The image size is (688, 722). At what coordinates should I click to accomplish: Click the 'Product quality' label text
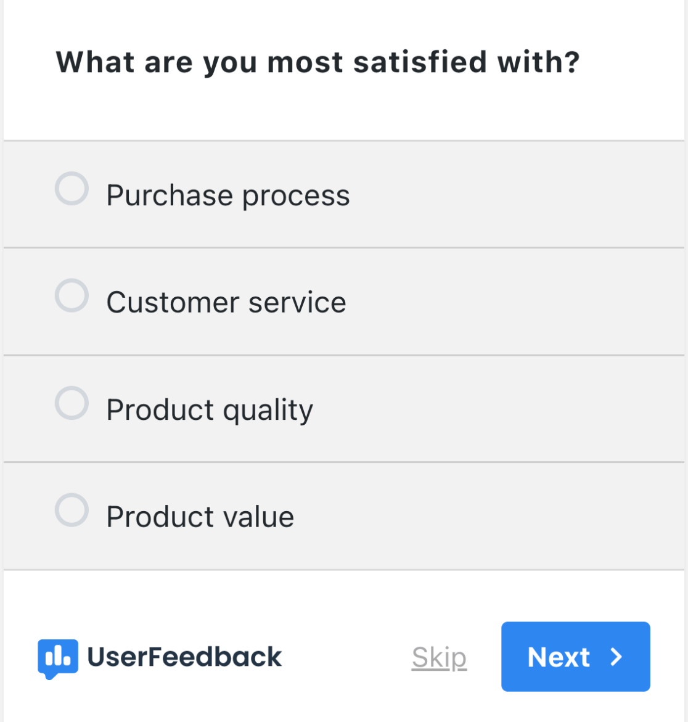coord(210,410)
